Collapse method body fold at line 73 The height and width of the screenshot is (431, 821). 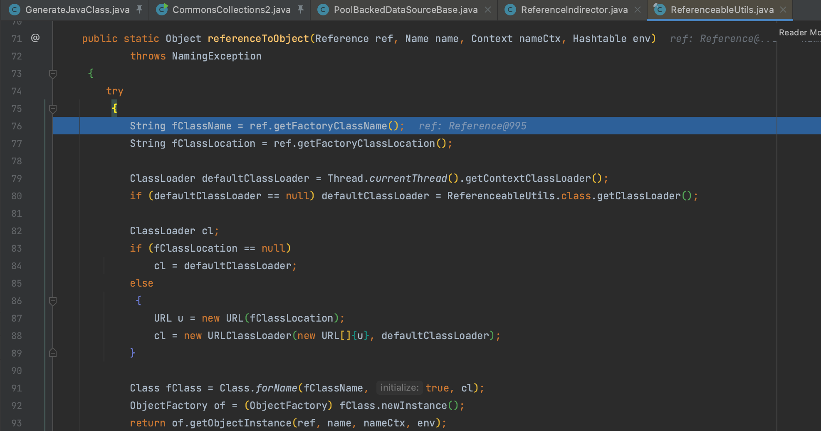pos(53,74)
